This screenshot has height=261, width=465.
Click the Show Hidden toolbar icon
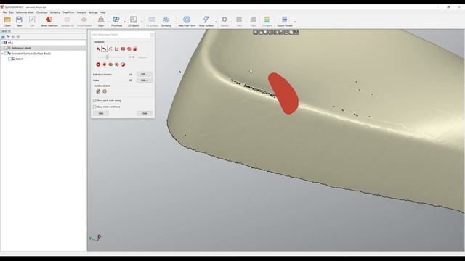[x=84, y=20]
